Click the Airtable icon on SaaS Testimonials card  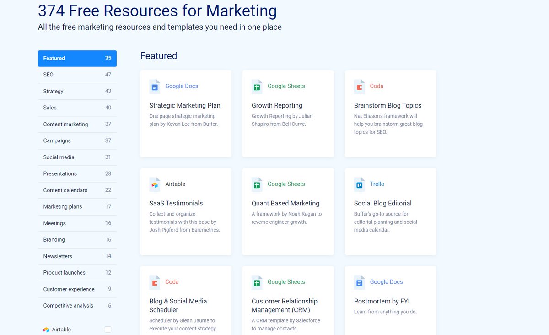(x=155, y=184)
